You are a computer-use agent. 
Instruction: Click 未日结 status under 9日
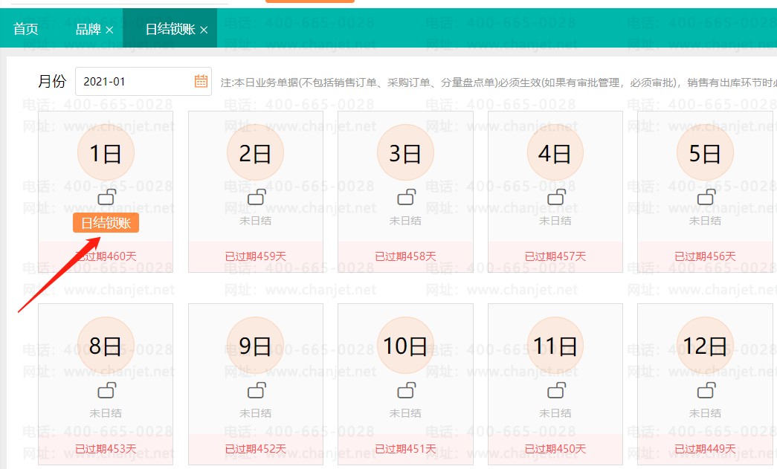pyautogui.click(x=255, y=413)
